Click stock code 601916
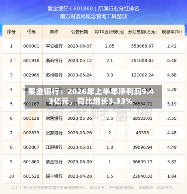 [x=31, y=60]
